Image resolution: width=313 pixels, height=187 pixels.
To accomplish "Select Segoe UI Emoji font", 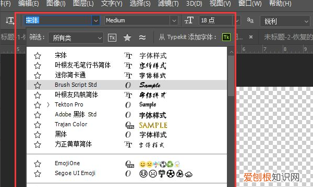I will coord(75,173).
